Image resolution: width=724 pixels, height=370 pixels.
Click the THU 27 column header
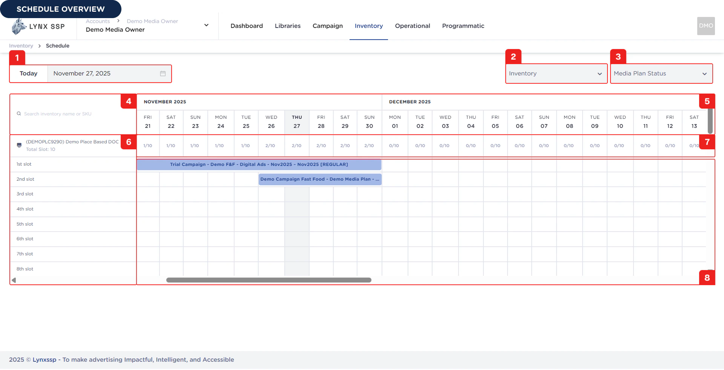(x=296, y=122)
